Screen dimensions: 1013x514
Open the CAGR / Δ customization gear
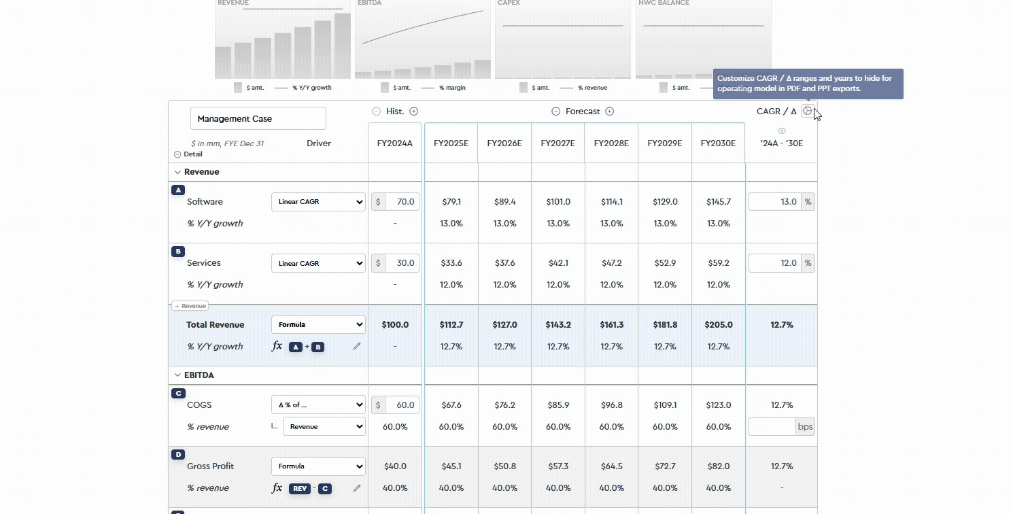808,111
